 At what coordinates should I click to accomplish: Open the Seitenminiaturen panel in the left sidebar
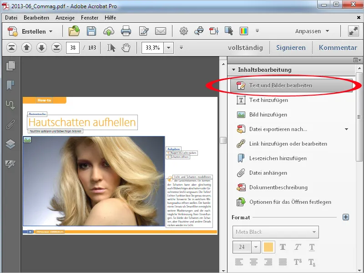coord(10,65)
